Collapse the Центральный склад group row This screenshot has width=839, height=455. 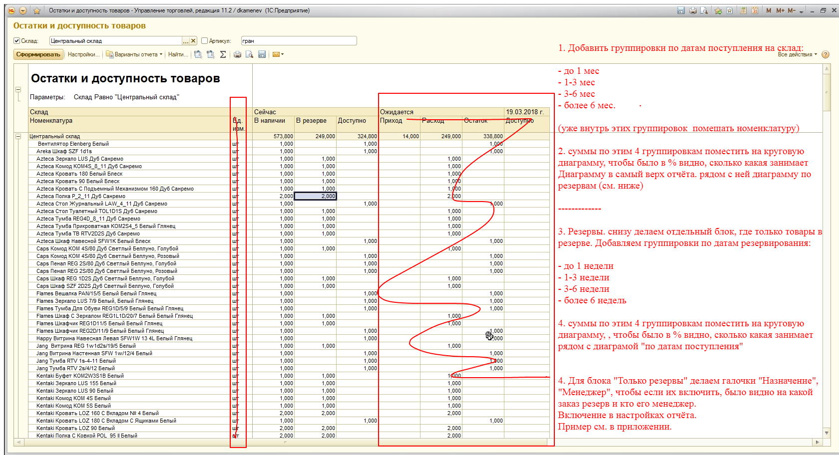18,136
